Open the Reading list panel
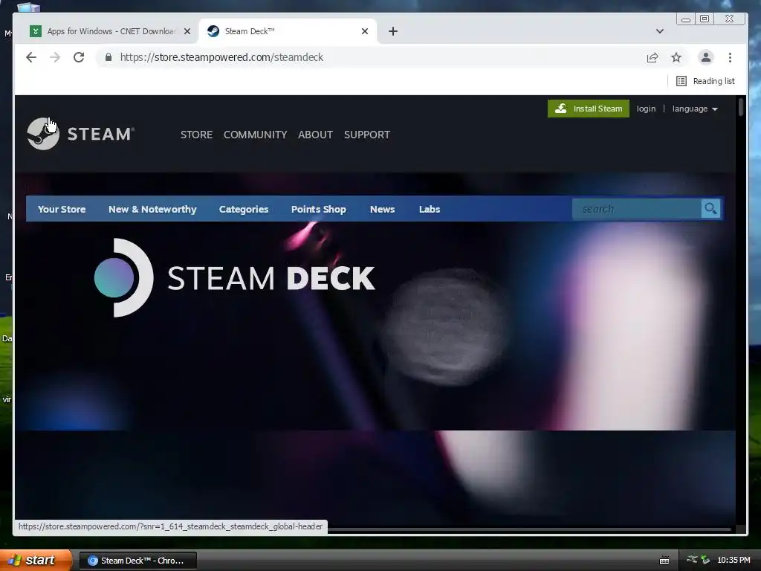The image size is (761, 571). pos(706,81)
